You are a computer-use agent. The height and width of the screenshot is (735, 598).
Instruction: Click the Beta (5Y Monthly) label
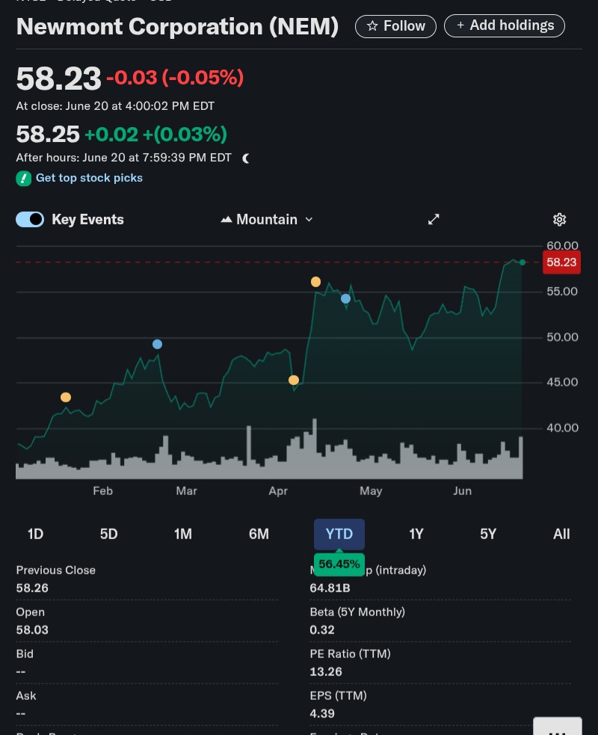point(357,612)
